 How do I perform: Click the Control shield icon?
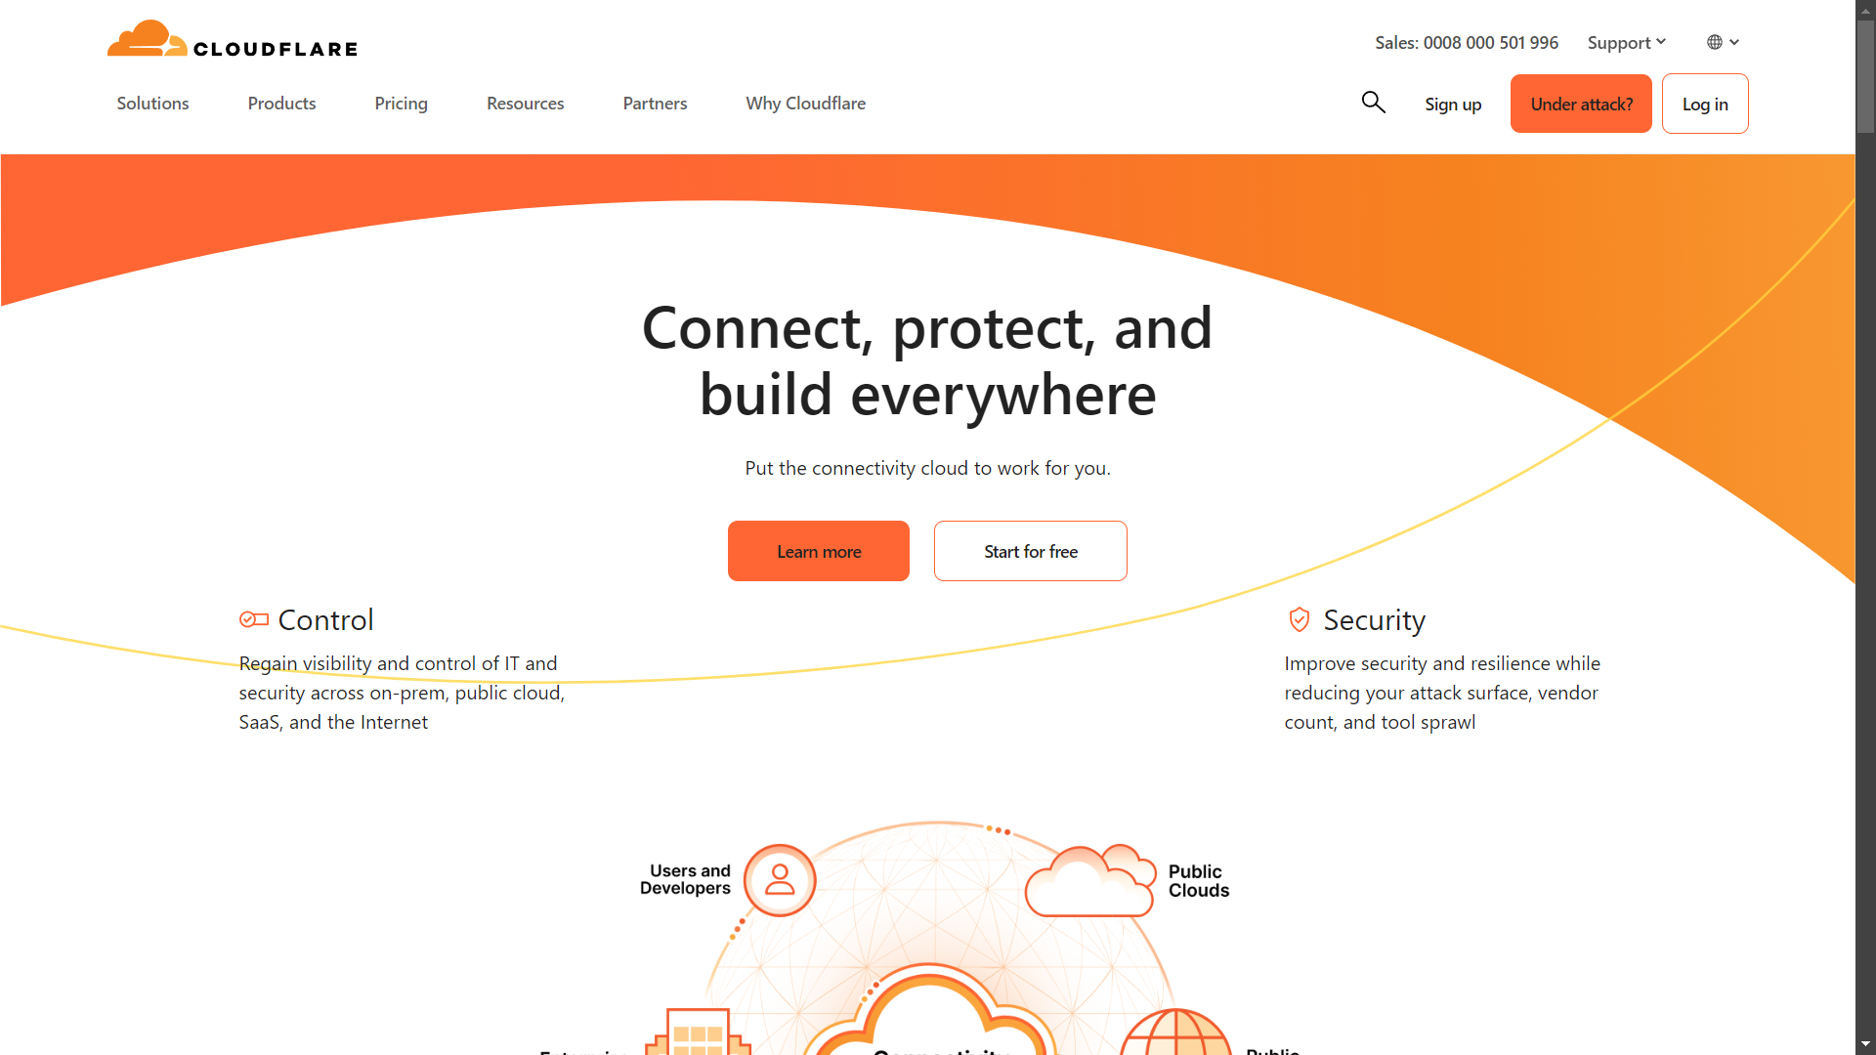click(252, 619)
